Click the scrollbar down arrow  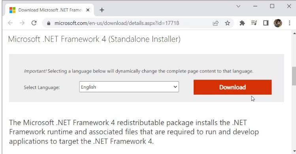click(294, 151)
